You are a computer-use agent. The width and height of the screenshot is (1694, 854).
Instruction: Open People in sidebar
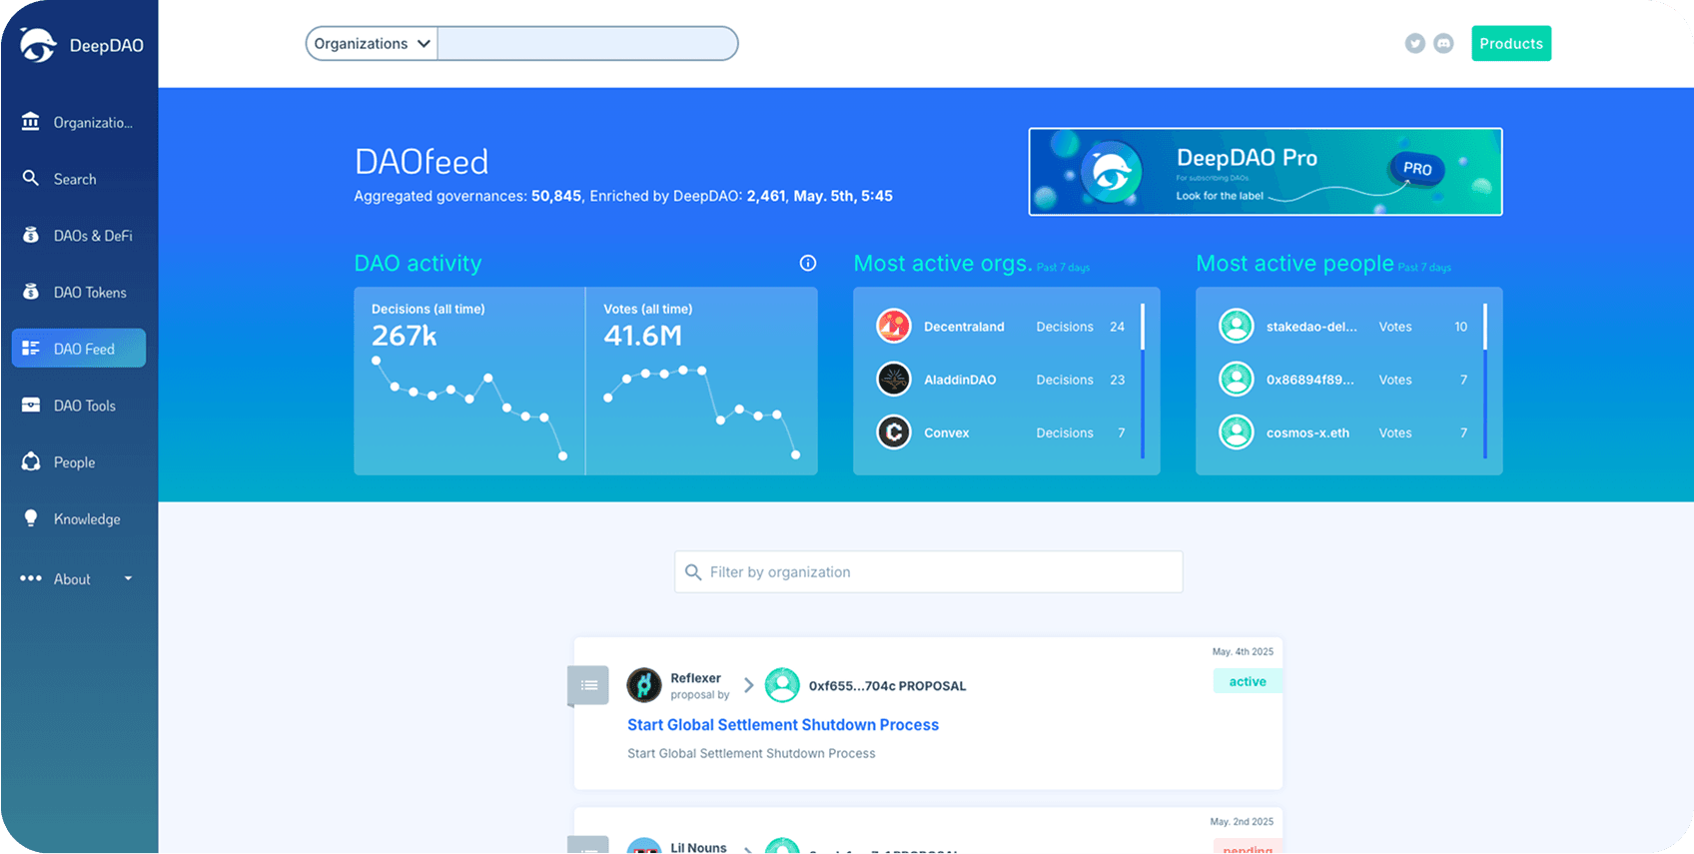(x=79, y=462)
